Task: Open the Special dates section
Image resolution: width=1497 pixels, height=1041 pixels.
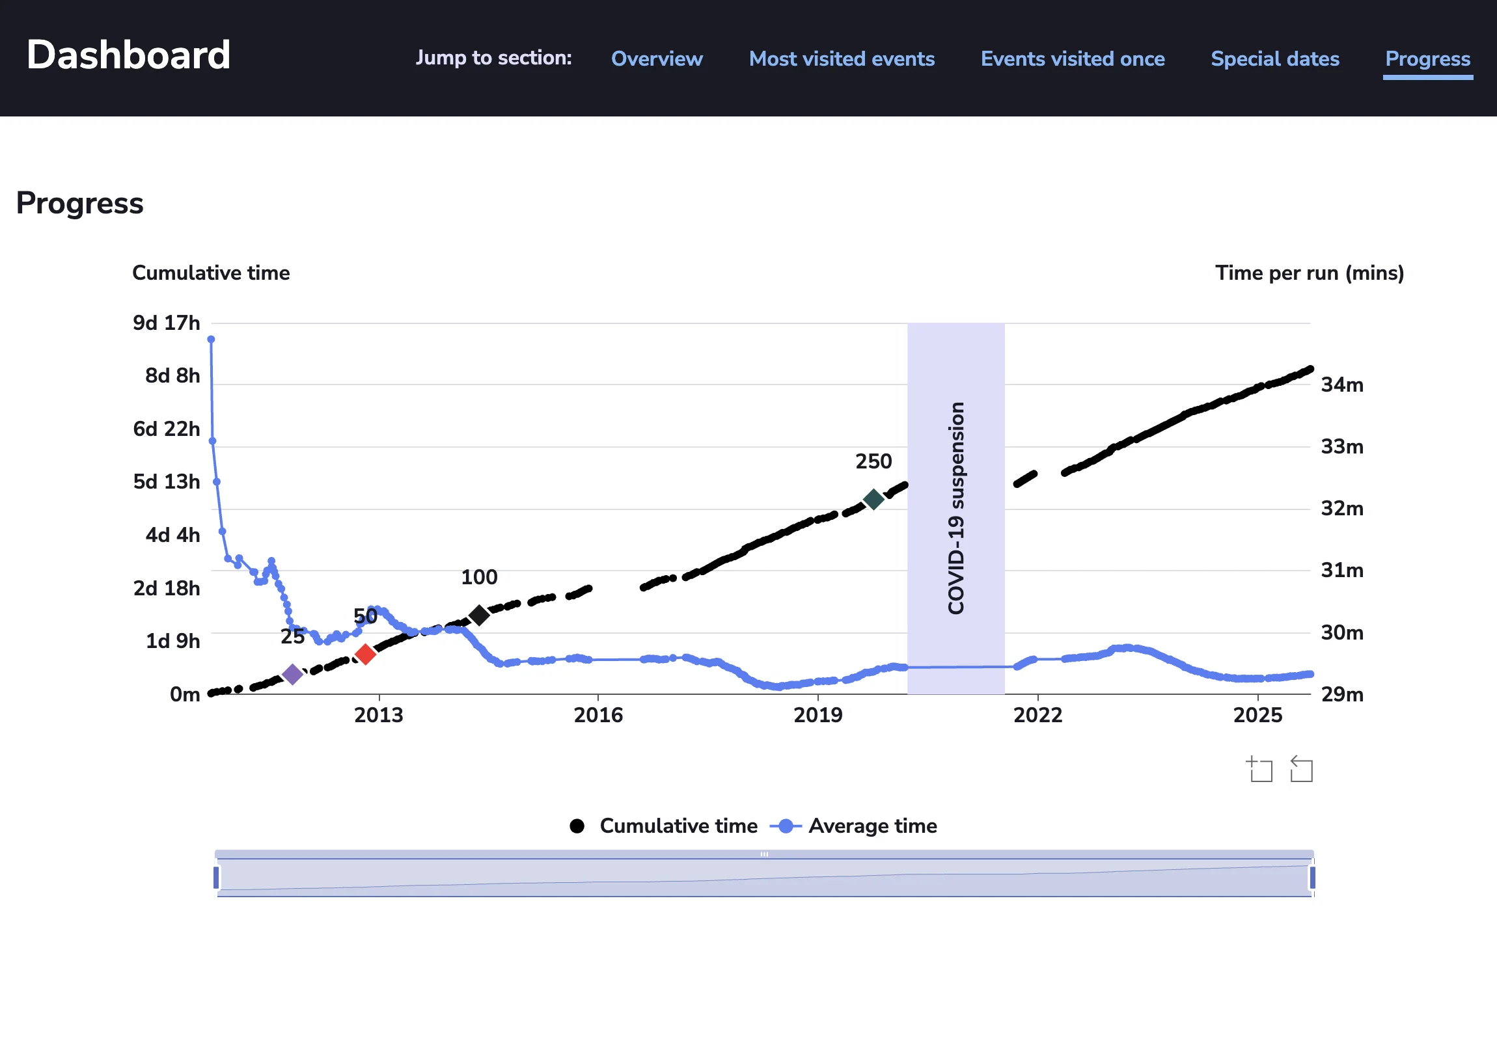Action: pyautogui.click(x=1274, y=59)
